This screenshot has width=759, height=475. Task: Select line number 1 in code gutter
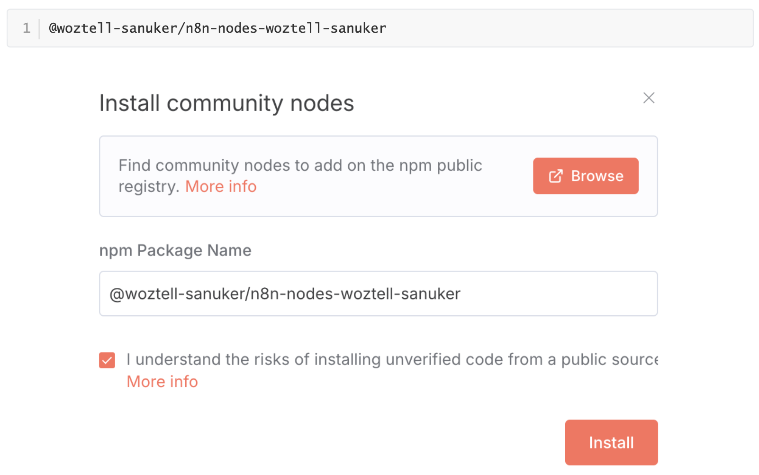pos(27,28)
